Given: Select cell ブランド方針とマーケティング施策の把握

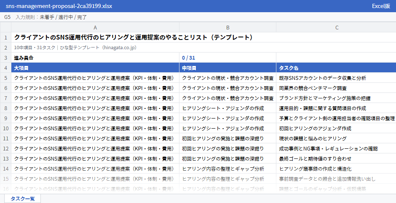Looking at the screenshot, I should click(x=336, y=98).
